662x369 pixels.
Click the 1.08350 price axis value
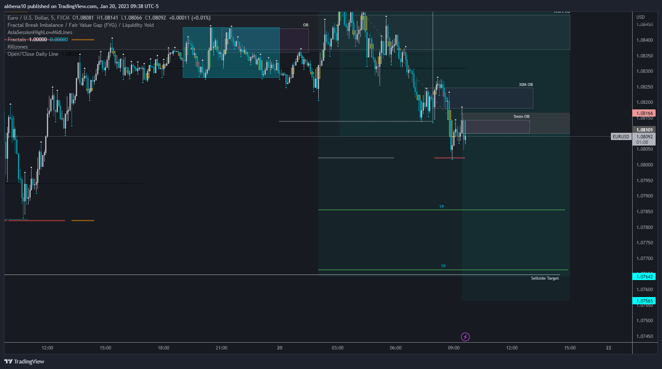(645, 56)
